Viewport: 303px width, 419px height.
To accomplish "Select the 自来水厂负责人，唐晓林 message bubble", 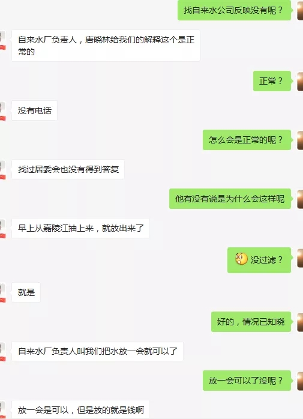I will pyautogui.click(x=106, y=46).
